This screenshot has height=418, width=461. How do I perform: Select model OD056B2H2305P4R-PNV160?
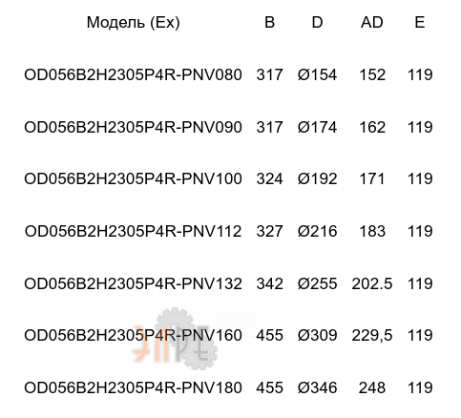click(133, 335)
